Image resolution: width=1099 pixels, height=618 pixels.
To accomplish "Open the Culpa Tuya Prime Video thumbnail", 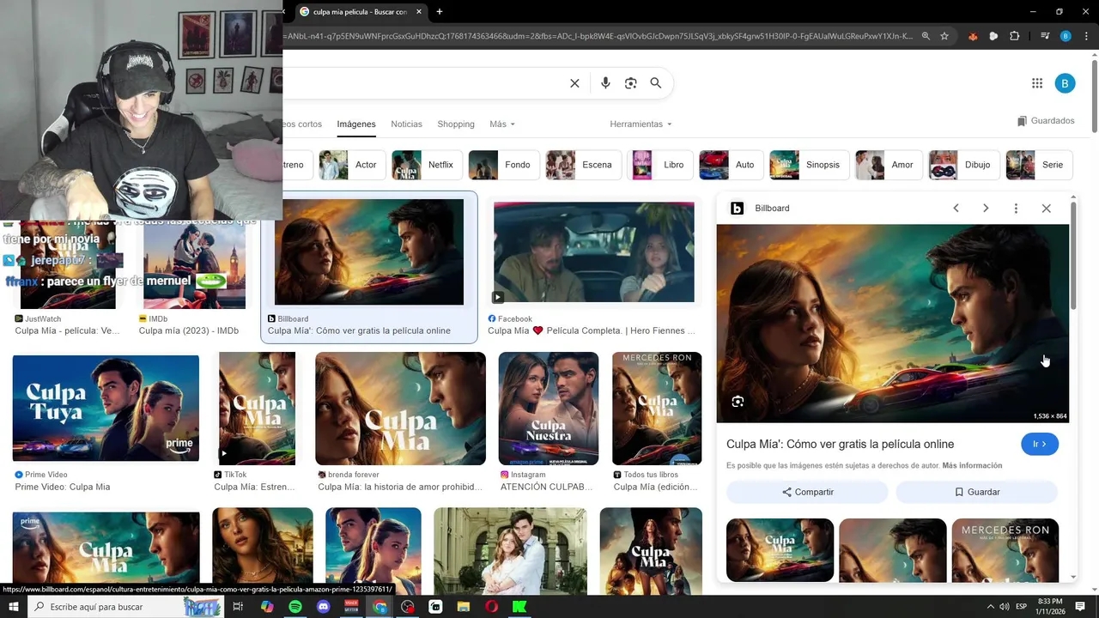I will 106,408.
